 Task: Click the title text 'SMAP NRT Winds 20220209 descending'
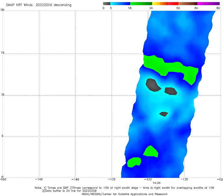tap(39, 5)
